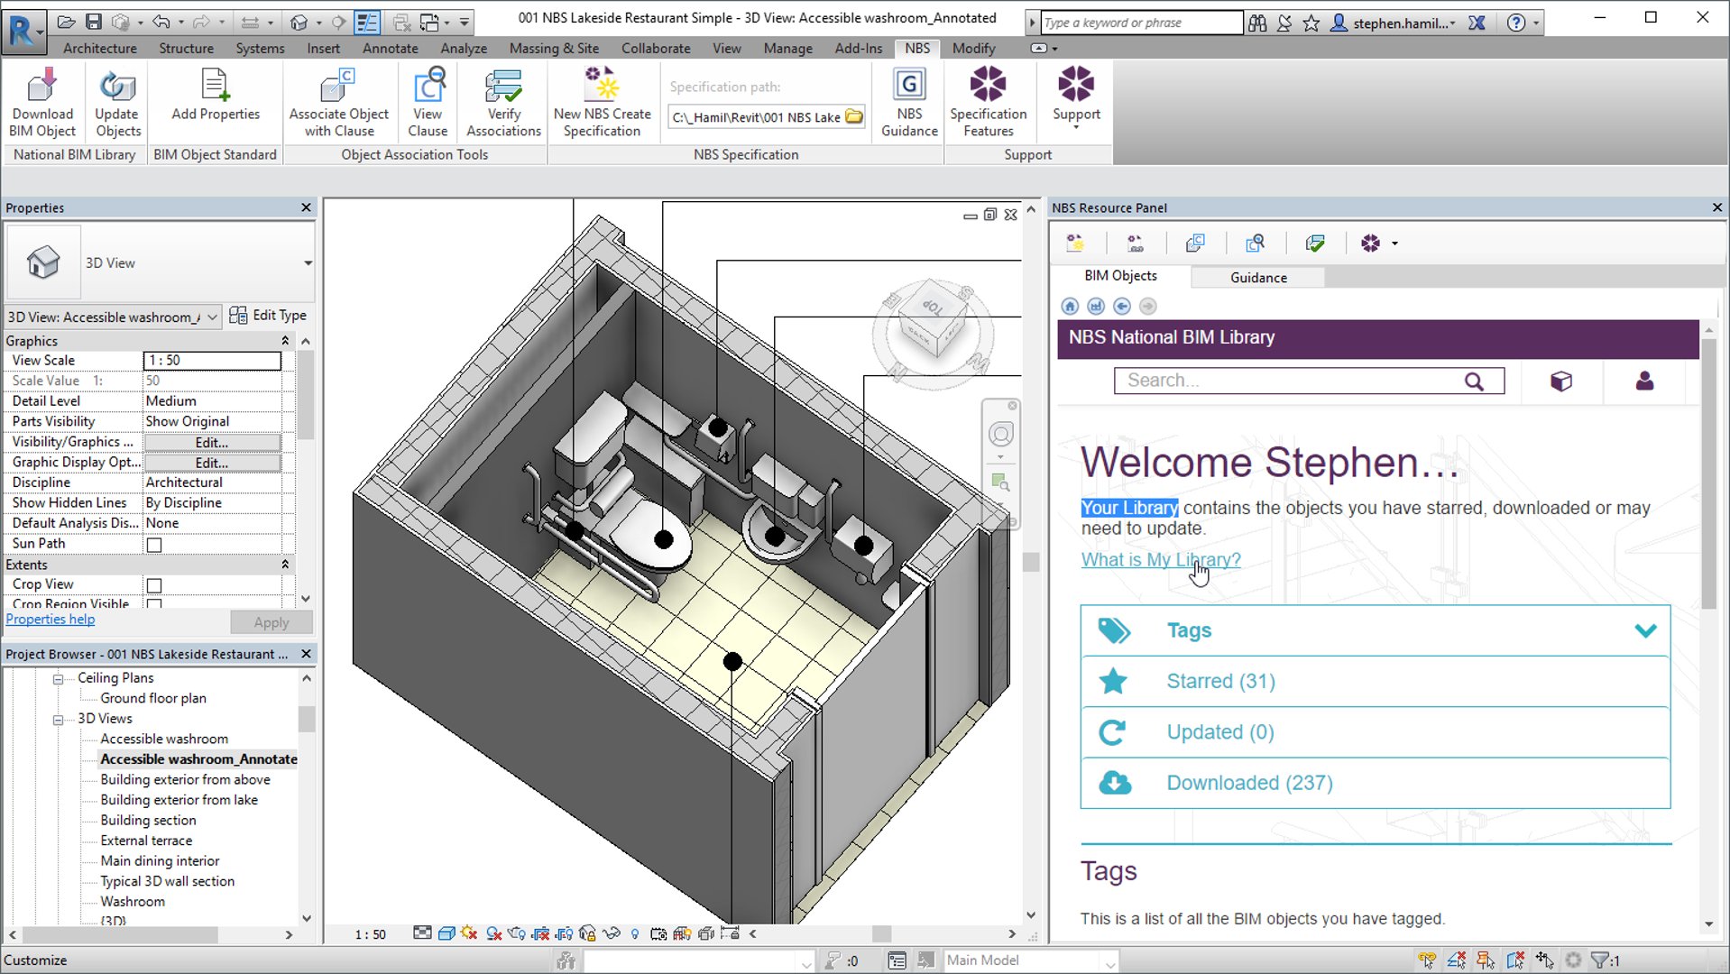The width and height of the screenshot is (1730, 974).
Task: Collapse the Ceiling Plans tree node
Action: [59, 679]
